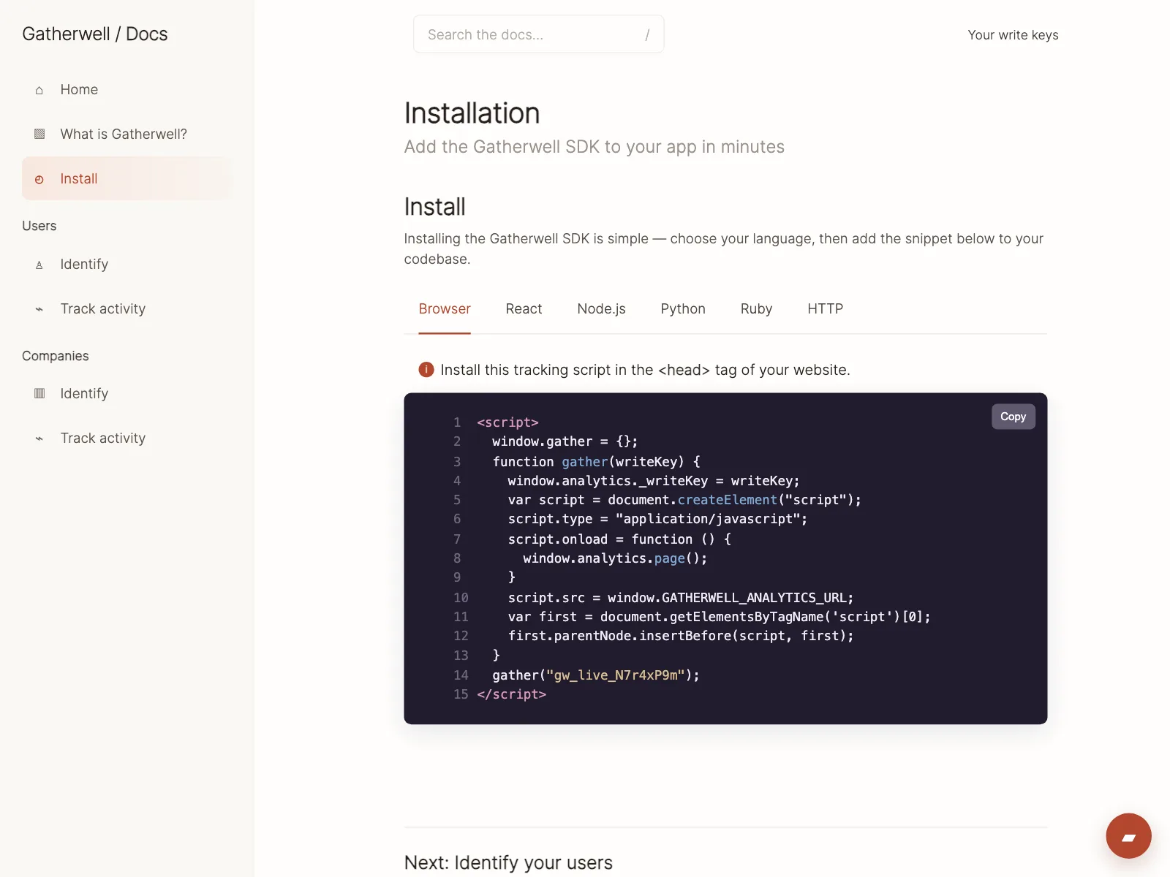Open Track activity under Companies
This screenshot has width=1170, height=877.
[126, 438]
